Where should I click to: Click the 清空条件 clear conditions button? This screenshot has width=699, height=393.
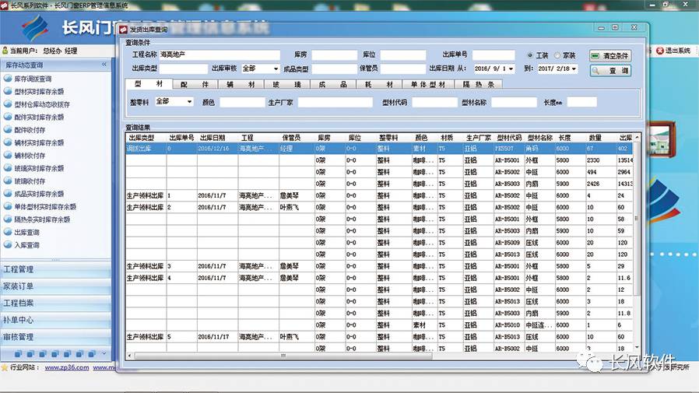tap(610, 56)
